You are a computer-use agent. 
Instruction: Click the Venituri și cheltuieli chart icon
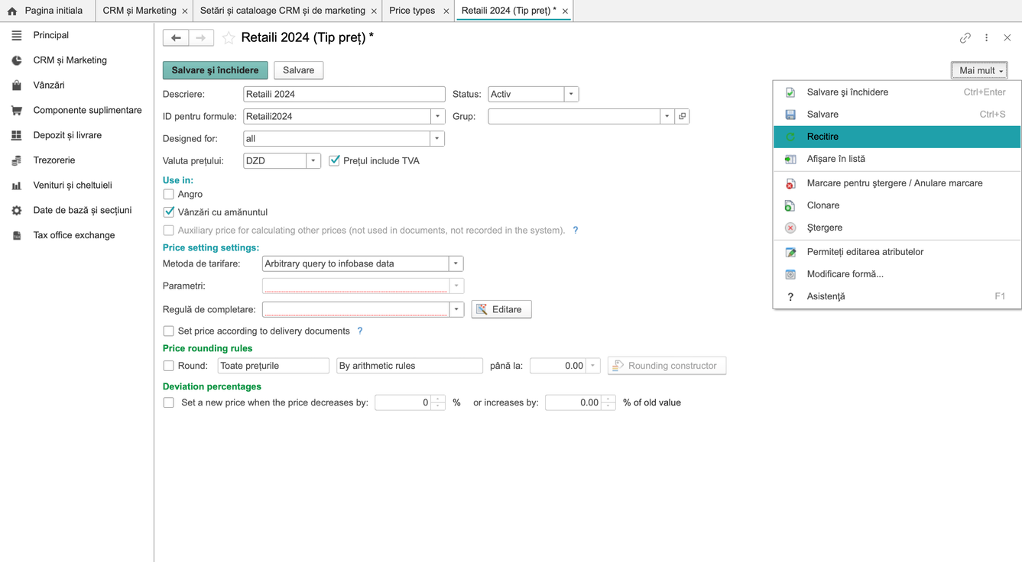17,186
